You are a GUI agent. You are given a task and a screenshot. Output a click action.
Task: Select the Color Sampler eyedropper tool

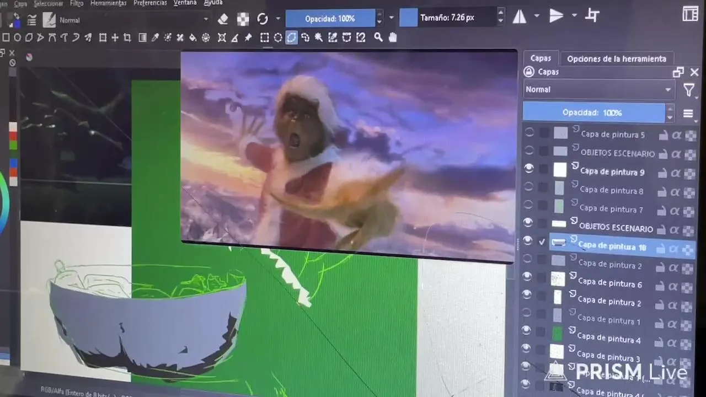click(x=154, y=37)
